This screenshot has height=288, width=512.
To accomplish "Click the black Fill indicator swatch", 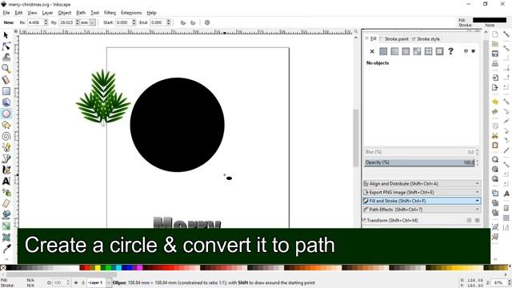I will pos(490,20).
